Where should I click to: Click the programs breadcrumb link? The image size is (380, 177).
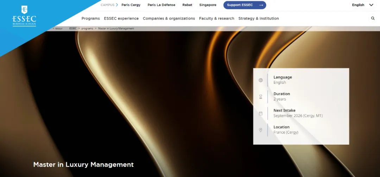87,29
